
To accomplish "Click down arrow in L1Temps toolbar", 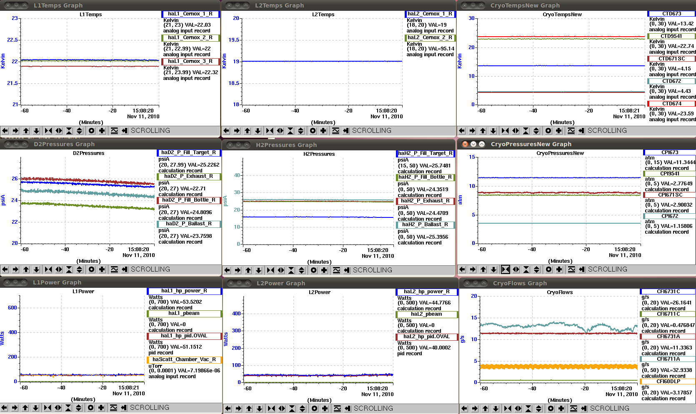I will point(36,131).
